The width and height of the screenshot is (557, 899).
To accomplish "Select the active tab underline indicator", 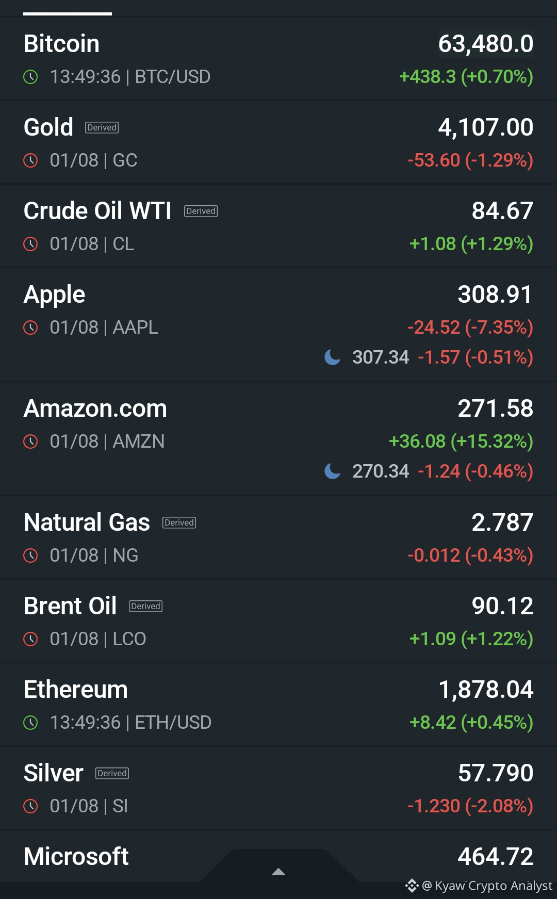I will click(68, 14).
